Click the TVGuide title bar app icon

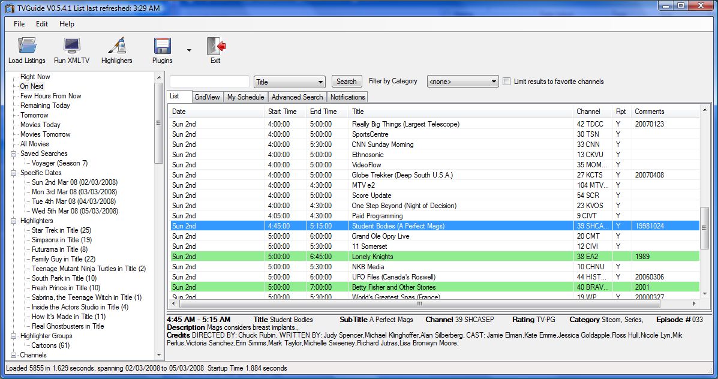[10, 8]
